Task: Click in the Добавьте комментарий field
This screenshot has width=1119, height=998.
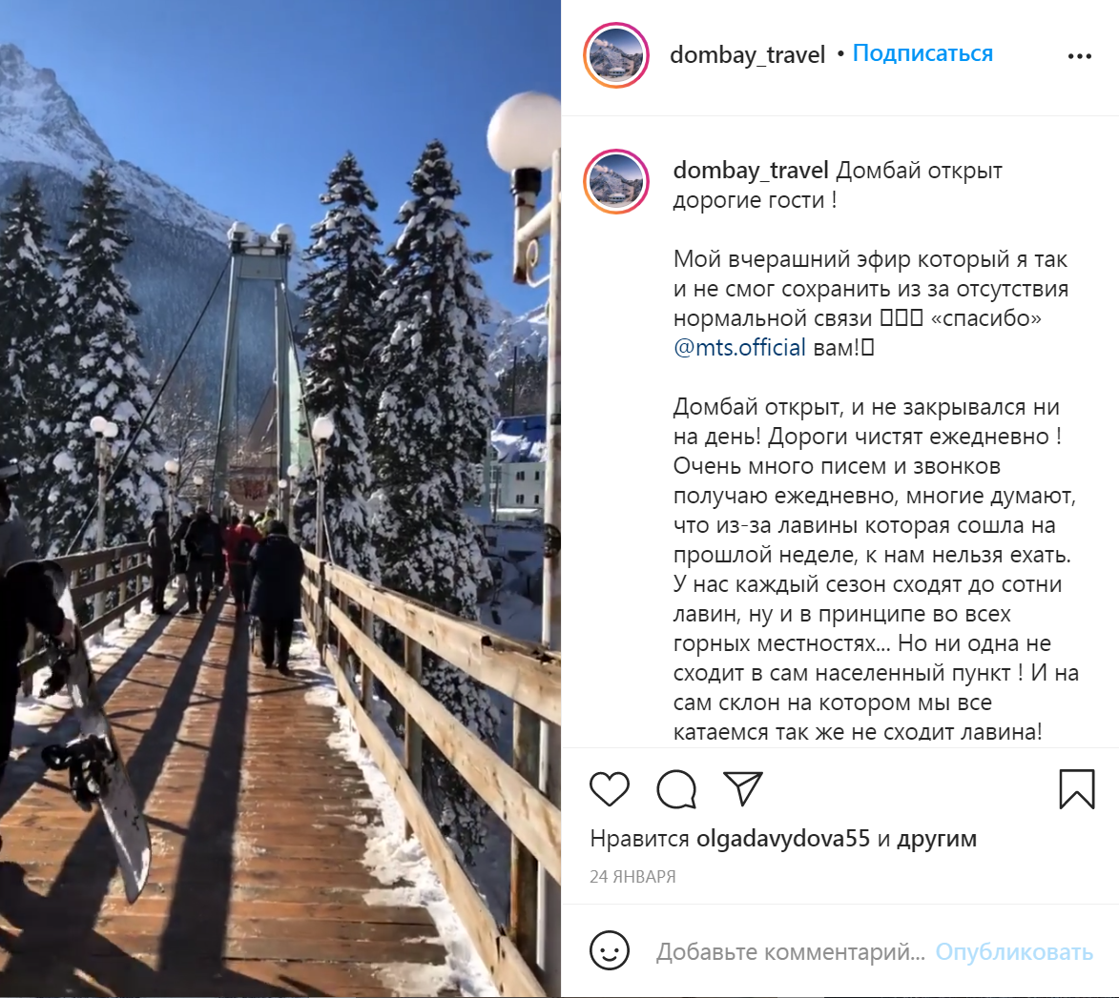Action: click(x=791, y=951)
